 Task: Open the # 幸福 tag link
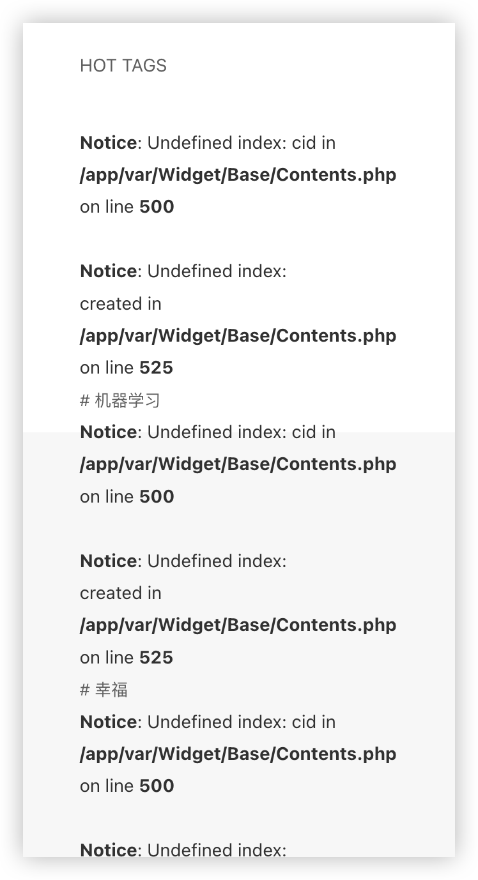pos(104,690)
